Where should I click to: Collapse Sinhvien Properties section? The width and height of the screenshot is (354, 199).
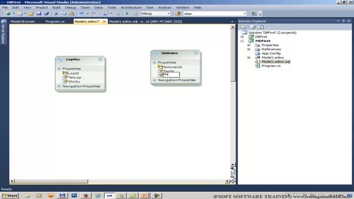pyautogui.click(x=154, y=62)
